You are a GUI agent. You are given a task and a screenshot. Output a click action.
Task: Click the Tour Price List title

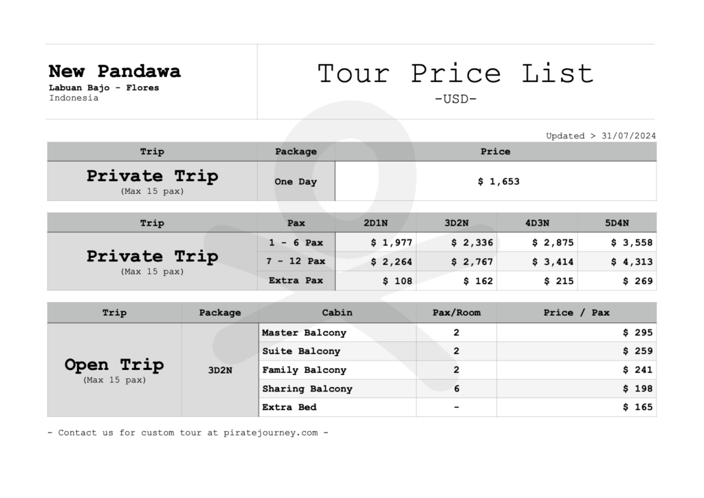[x=456, y=74]
